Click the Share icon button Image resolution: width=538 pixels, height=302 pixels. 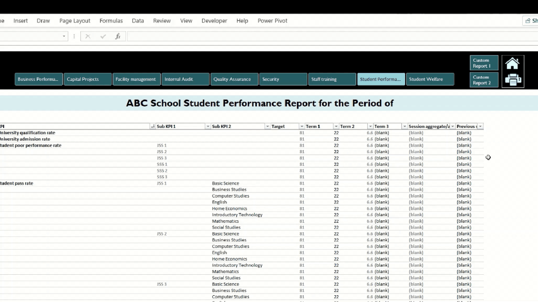click(531, 20)
